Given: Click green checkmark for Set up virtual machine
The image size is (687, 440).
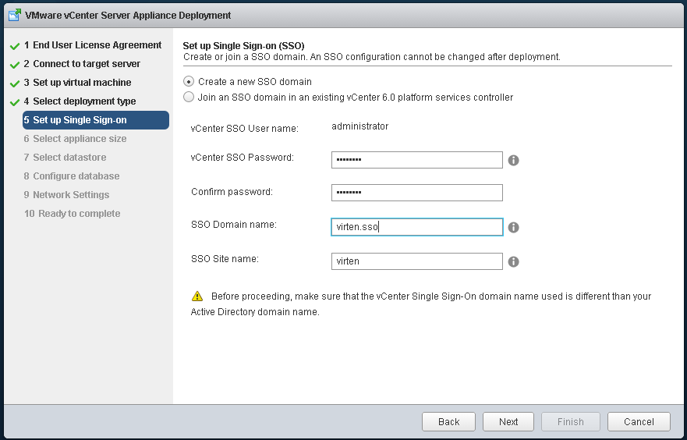Looking at the screenshot, I should [x=15, y=83].
